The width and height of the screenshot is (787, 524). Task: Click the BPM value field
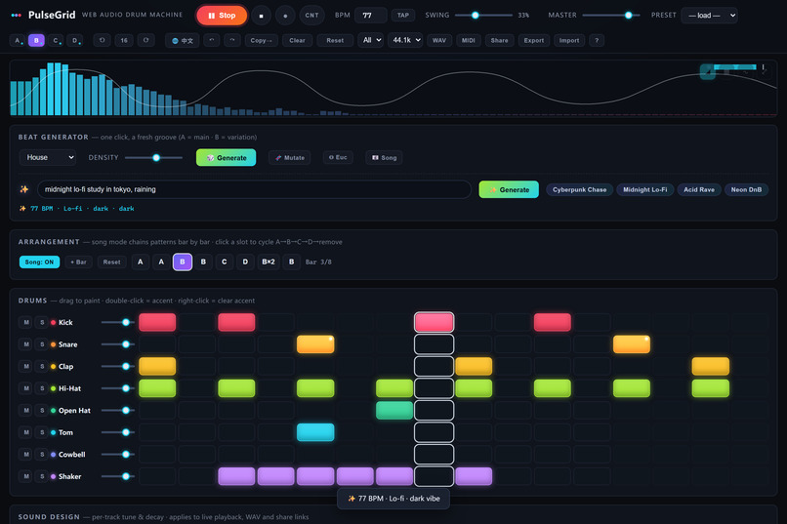coord(370,16)
